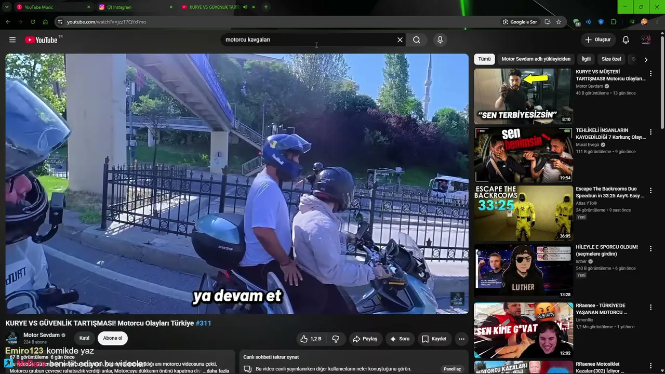Open title HİLELİYE E-SPORCU OLDUM!
The image size is (665, 374).
[x=607, y=250]
